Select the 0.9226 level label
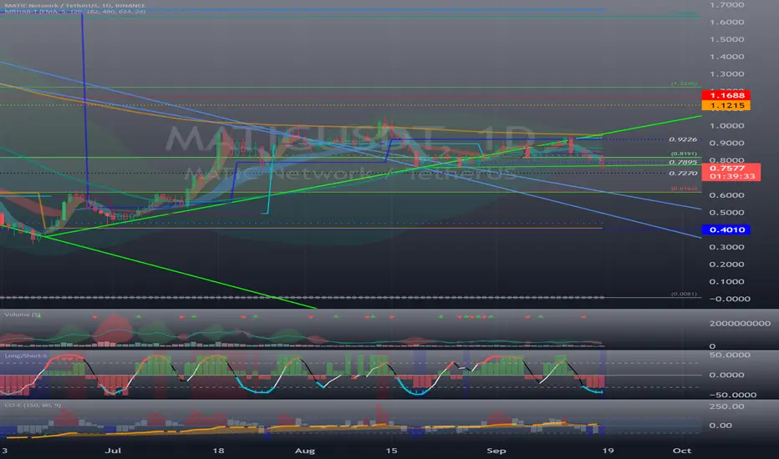Image resolution: width=779 pixels, height=459 pixels. 683,139
